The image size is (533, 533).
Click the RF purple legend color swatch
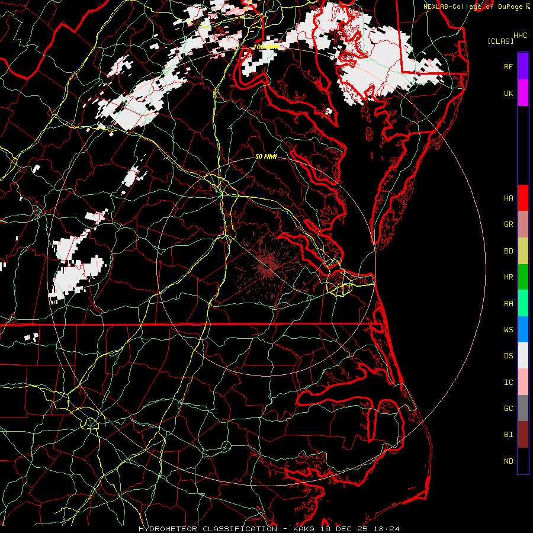click(523, 66)
